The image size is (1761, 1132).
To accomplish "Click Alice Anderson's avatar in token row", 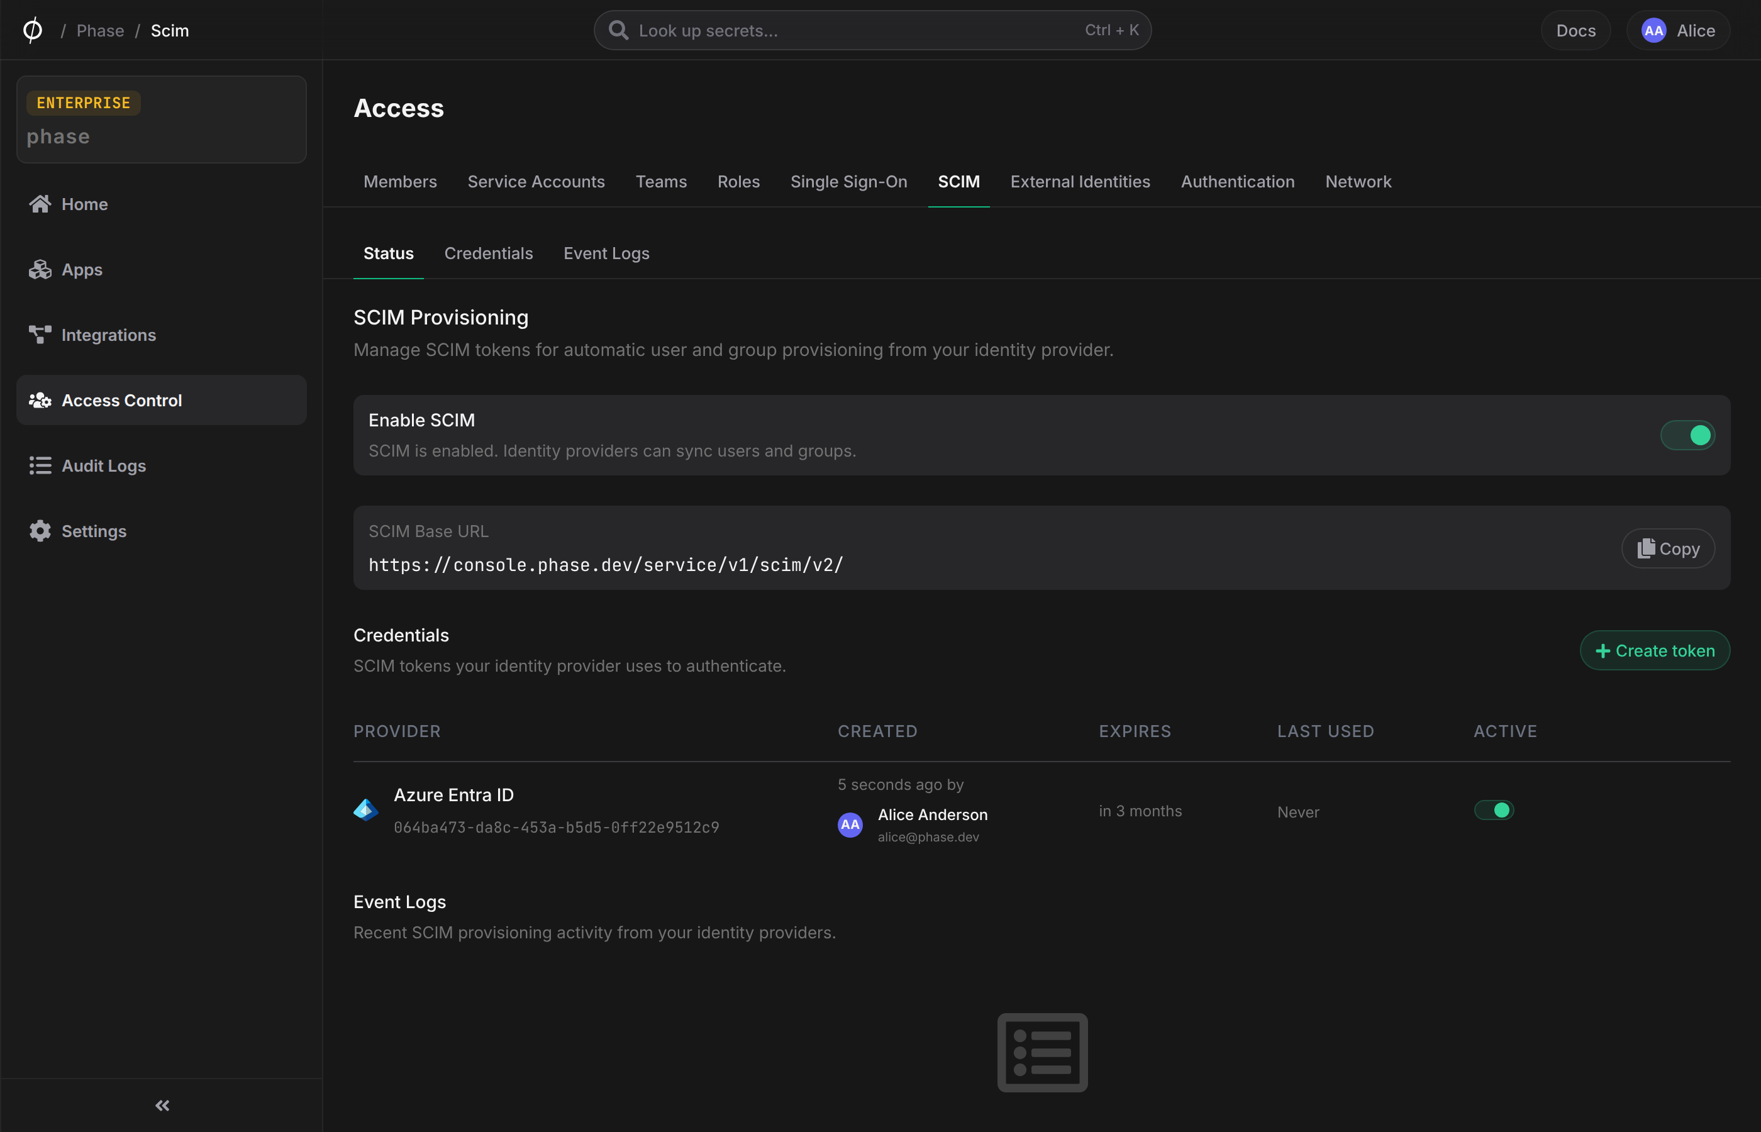I will (850, 824).
